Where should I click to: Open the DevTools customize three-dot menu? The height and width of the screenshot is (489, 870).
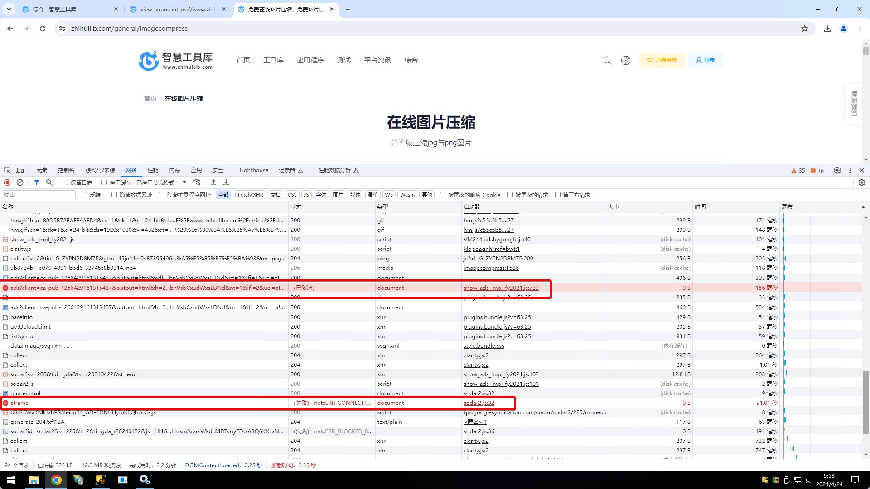[850, 170]
